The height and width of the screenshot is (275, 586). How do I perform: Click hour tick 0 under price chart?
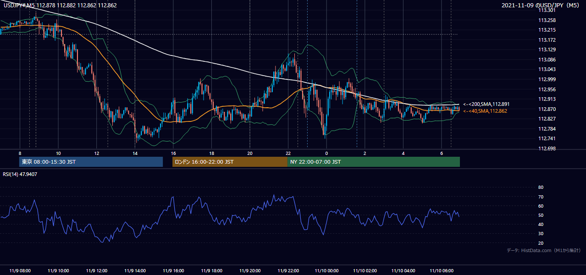click(x=326, y=153)
